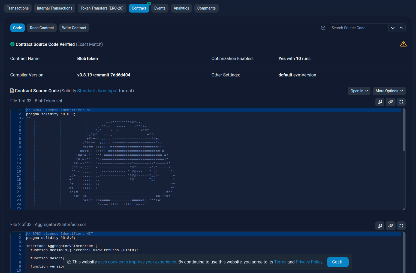
Task: Click the permalink icon for BlobToken.sol
Action: 390,102
